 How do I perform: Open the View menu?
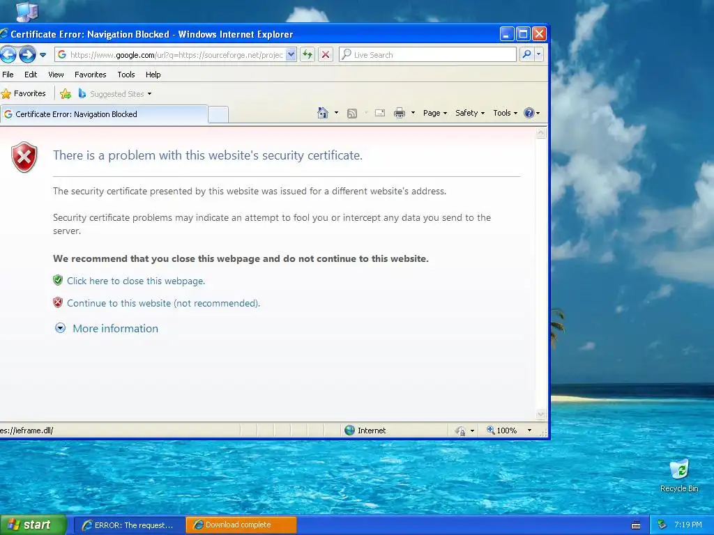56,75
